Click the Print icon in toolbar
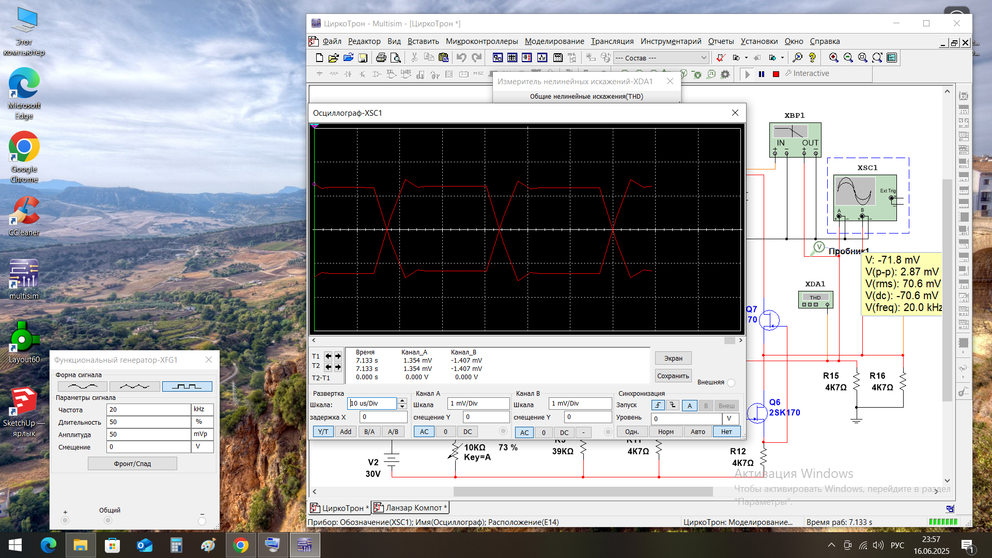Screen dimensions: 992x558 tap(381, 58)
